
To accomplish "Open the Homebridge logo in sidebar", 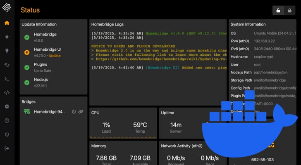I will click(7, 7).
